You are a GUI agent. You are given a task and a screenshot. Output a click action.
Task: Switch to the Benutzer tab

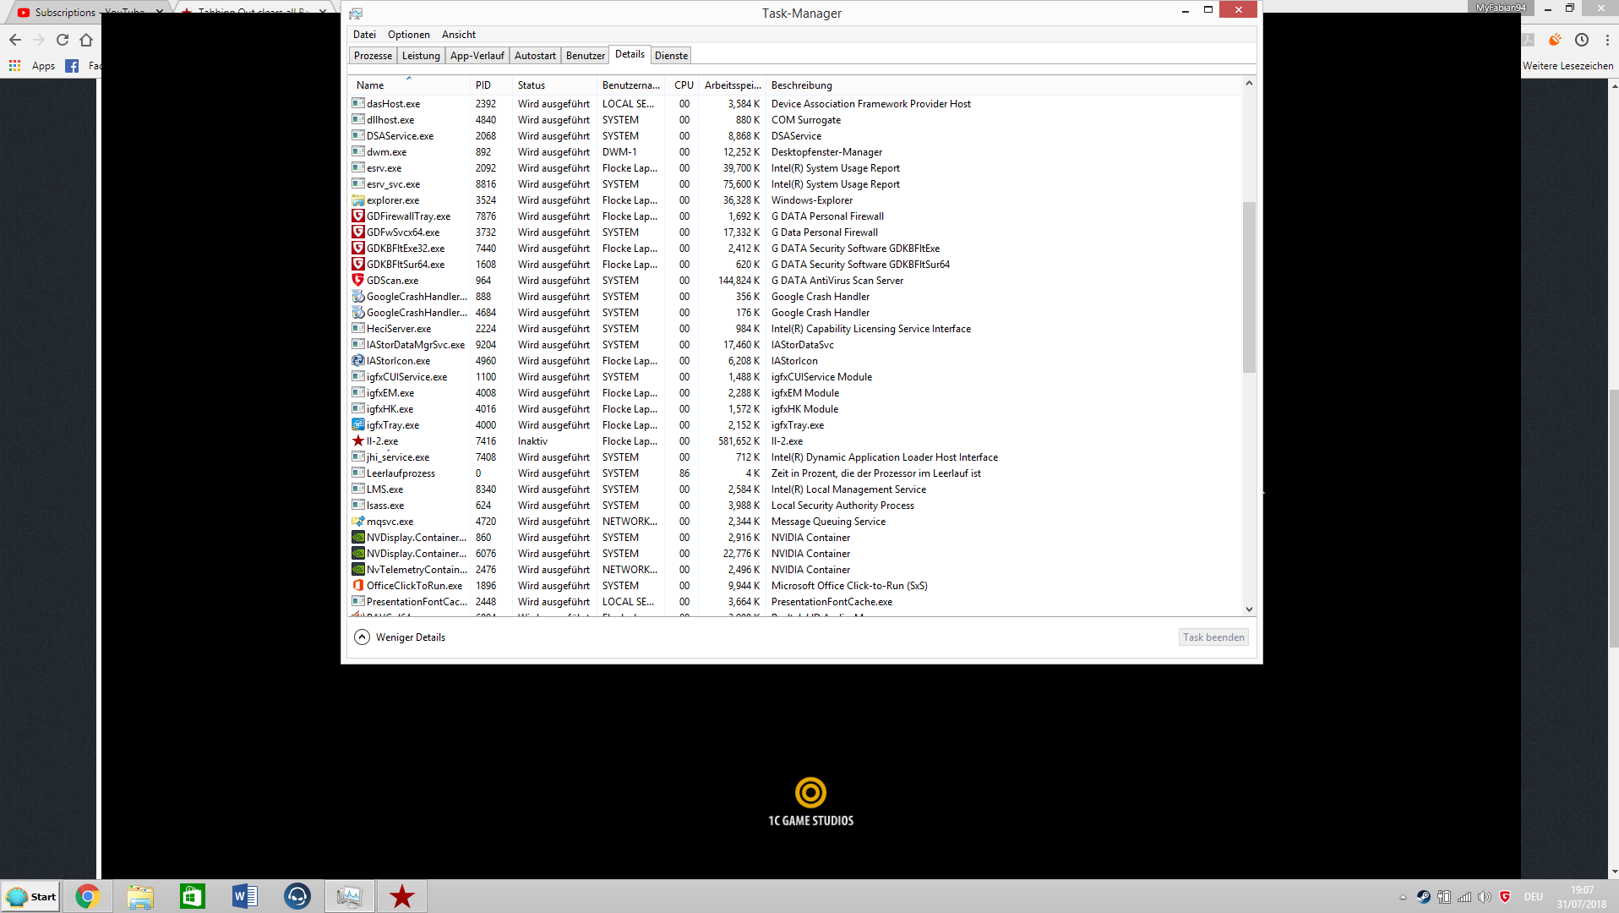pyautogui.click(x=586, y=56)
